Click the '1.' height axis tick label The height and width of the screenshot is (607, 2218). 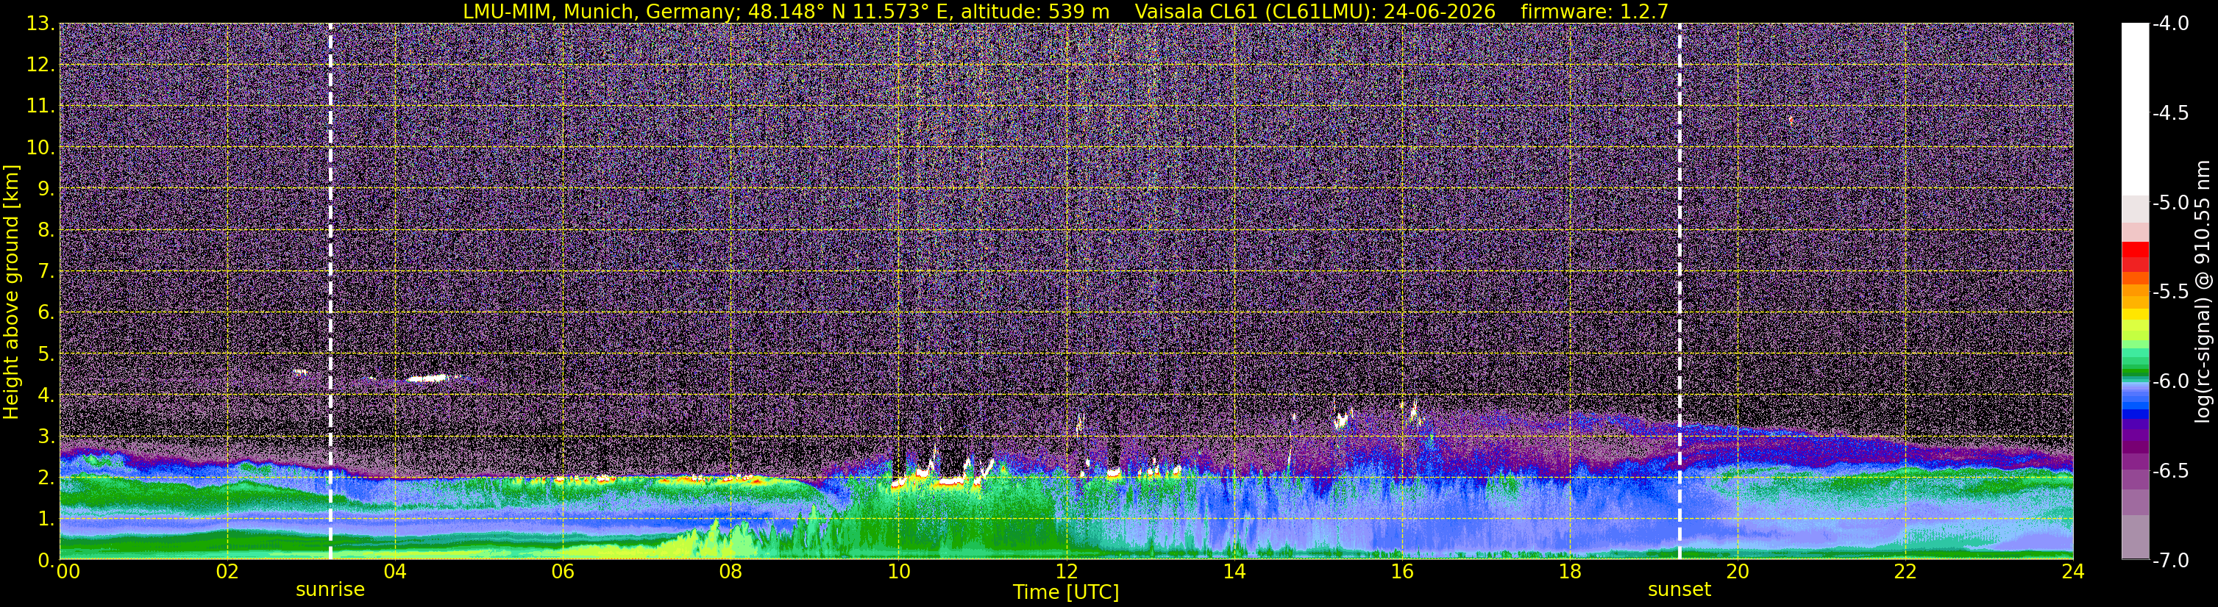coord(46,520)
